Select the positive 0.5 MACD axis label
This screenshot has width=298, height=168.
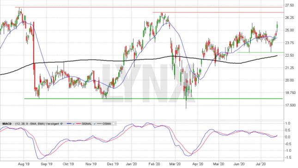click(x=288, y=131)
